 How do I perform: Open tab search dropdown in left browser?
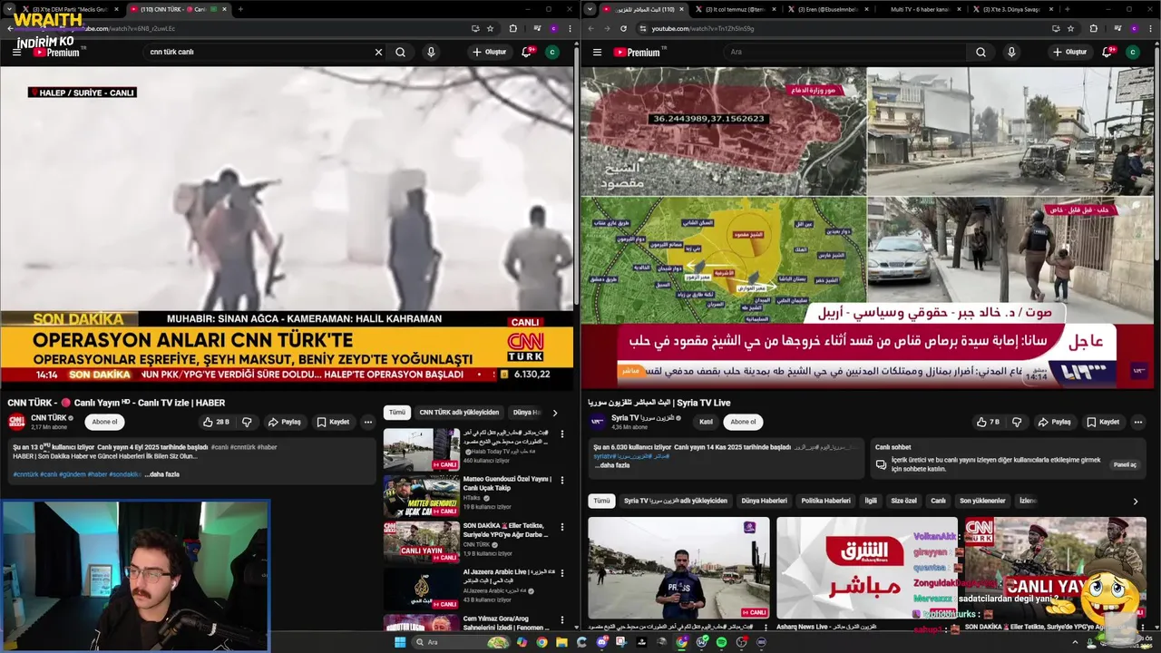tap(9, 9)
